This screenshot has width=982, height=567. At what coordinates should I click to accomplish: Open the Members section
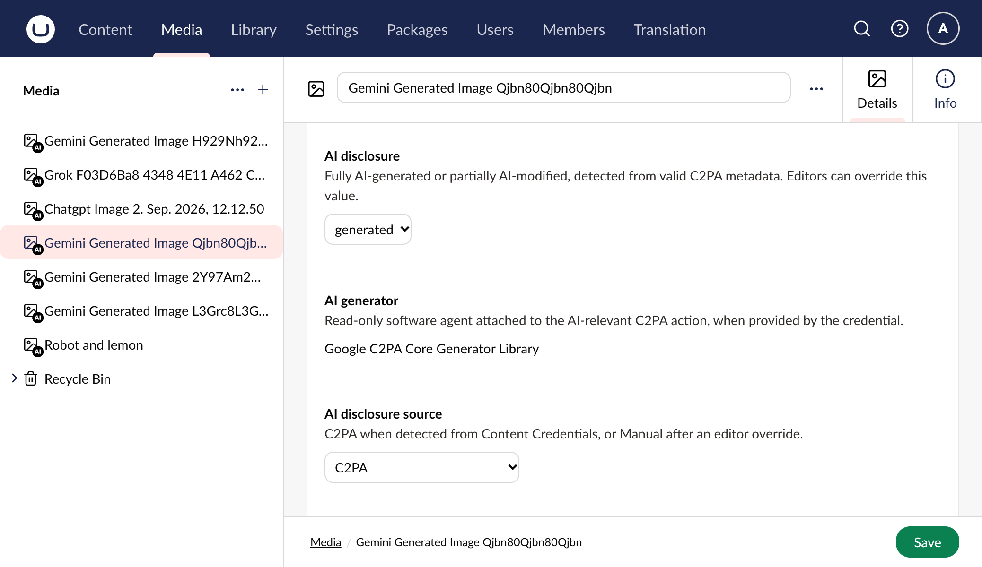coord(573,29)
